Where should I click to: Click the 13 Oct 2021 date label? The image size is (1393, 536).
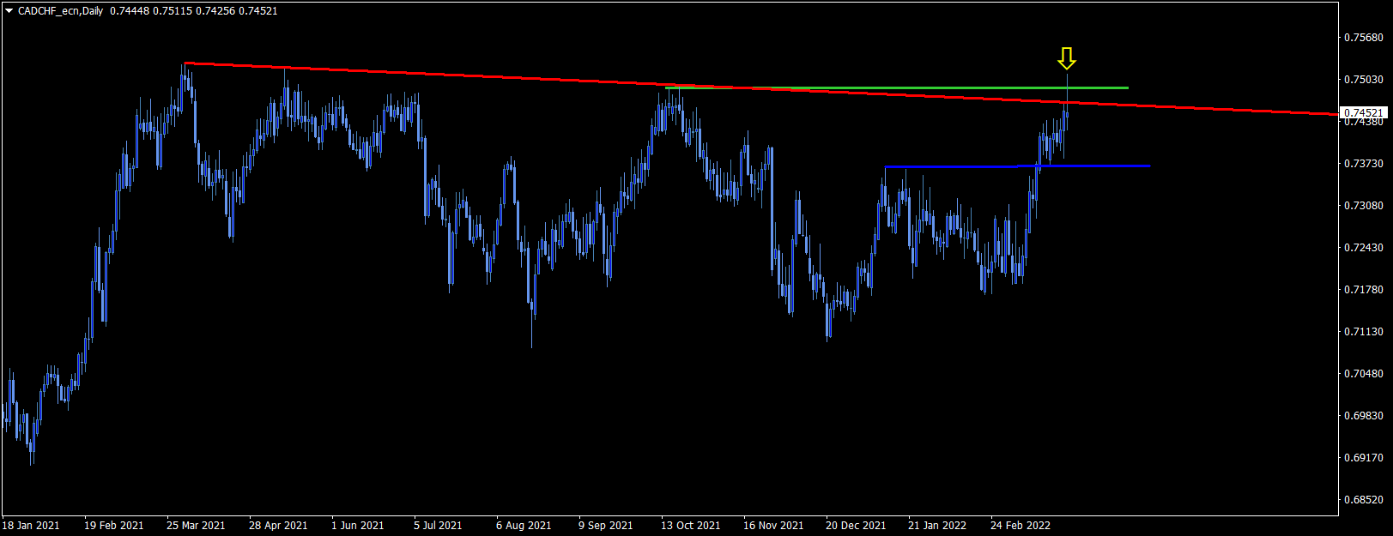(x=691, y=526)
